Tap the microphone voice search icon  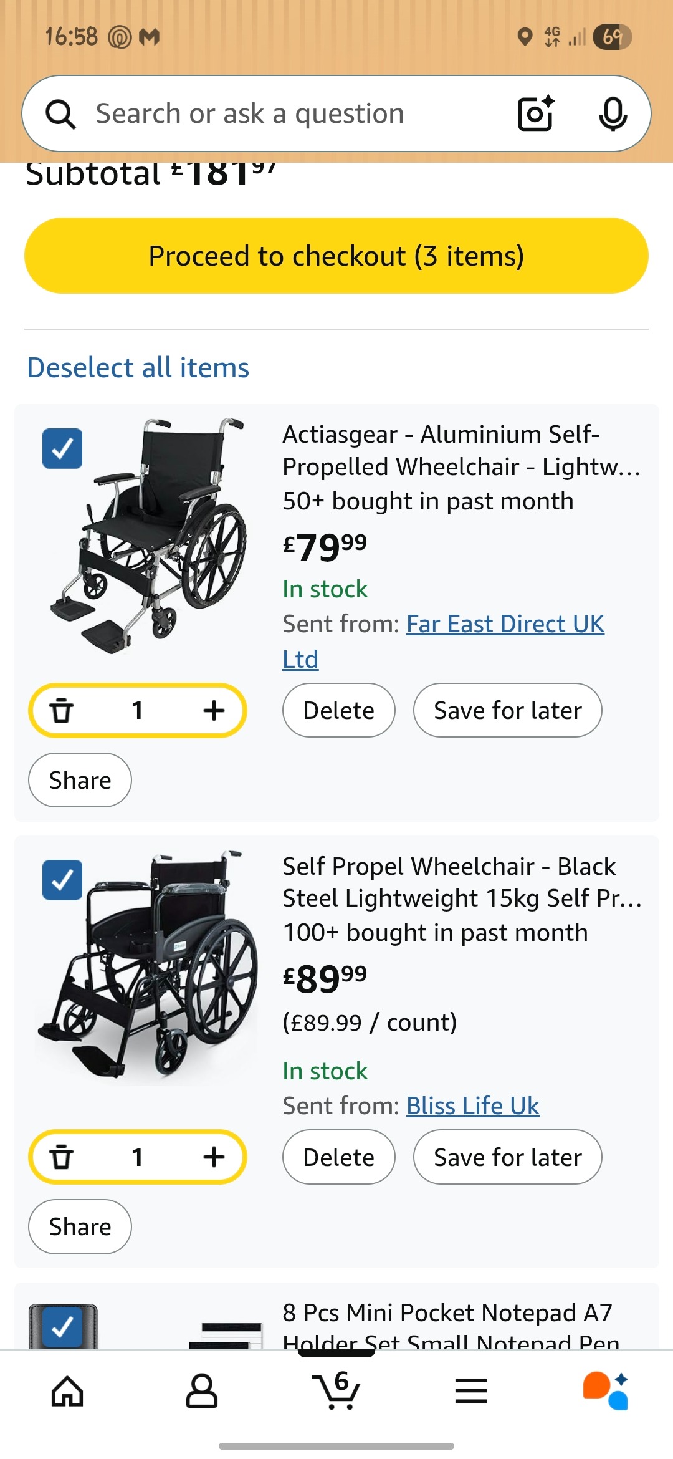click(x=613, y=113)
